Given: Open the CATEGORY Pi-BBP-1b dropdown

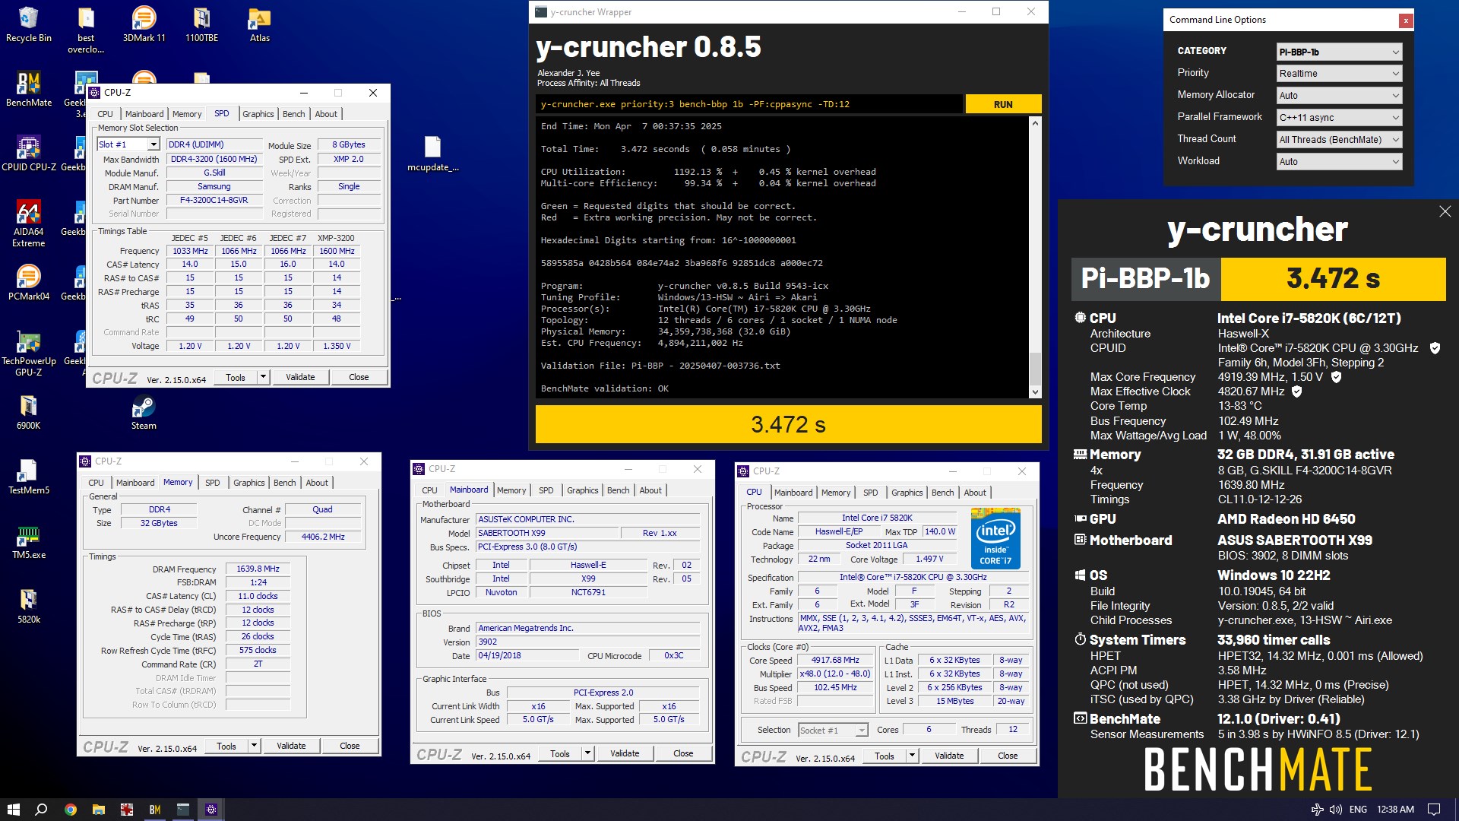Looking at the screenshot, I should pos(1339,52).
